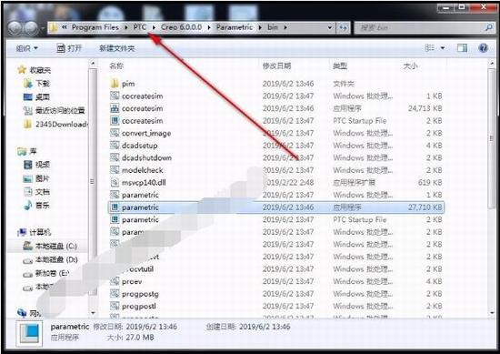
Task: Click icon of 24,713 KB cocreatesim application
Action: 115,108
